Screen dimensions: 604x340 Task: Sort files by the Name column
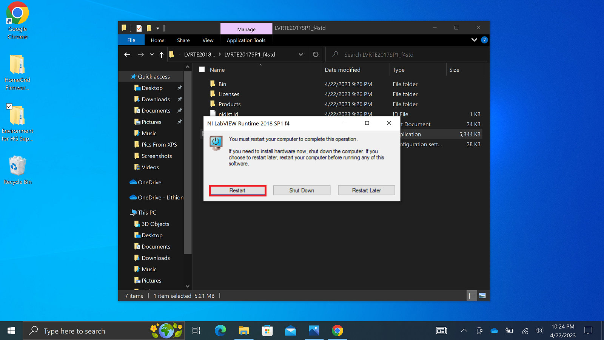tap(217, 70)
